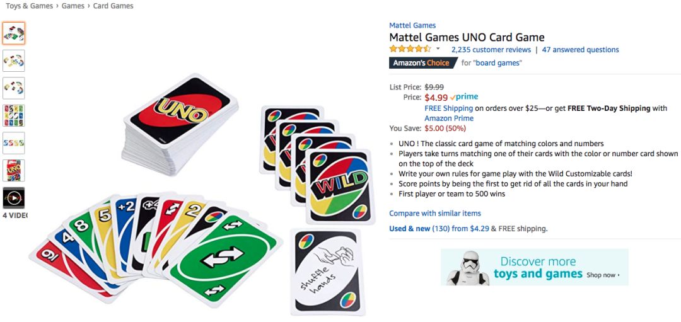Select the third product thumbnail image
The image size is (681, 322).
13,88
